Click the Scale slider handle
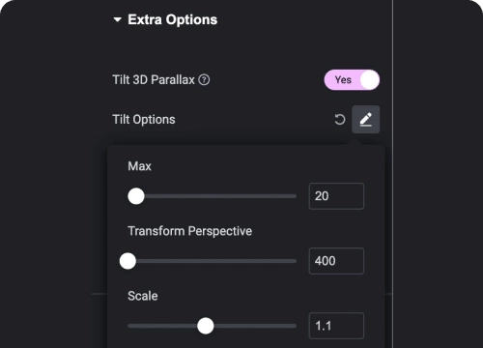Viewport: 483px width, 348px height. click(206, 326)
